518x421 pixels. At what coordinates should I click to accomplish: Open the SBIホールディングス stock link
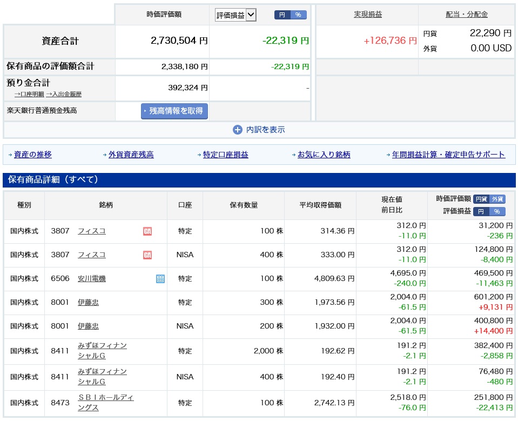105,402
